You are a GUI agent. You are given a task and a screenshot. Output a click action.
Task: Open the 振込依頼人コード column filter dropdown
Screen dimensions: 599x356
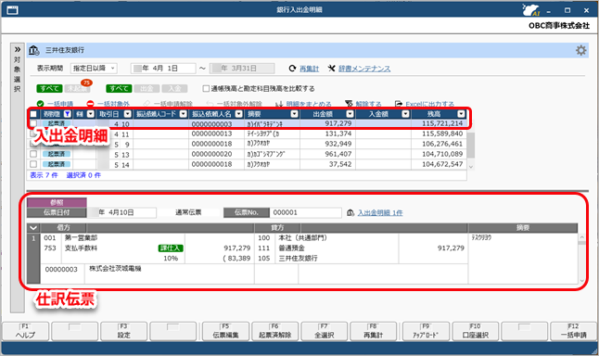pyautogui.click(x=184, y=114)
